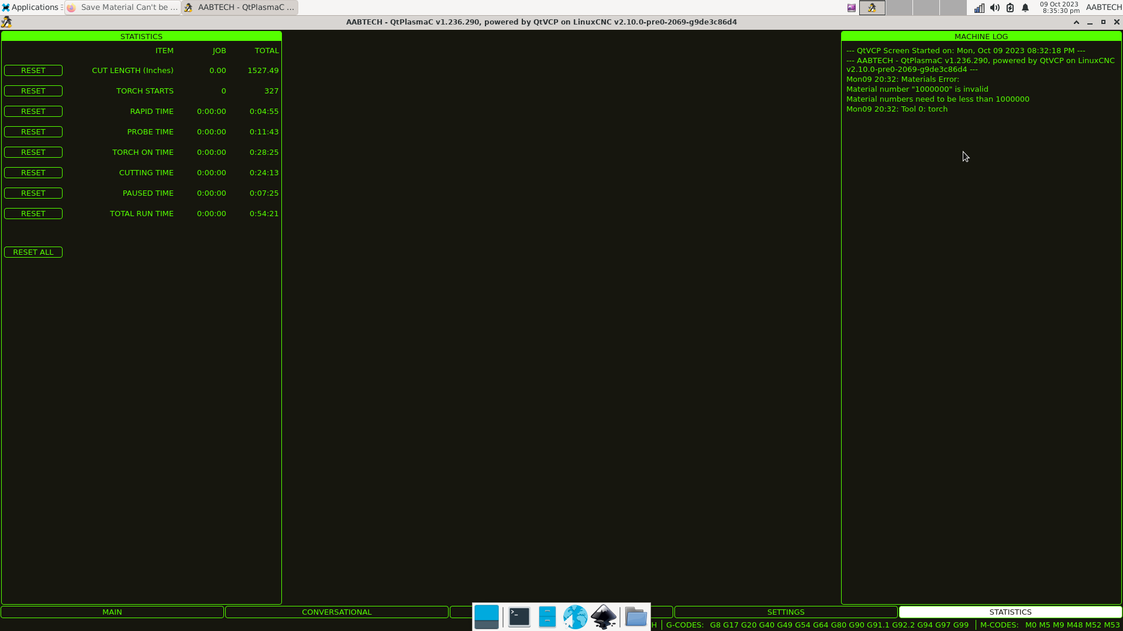Open the AABTECH user menu in the panel
The image size is (1123, 631).
(x=1104, y=8)
